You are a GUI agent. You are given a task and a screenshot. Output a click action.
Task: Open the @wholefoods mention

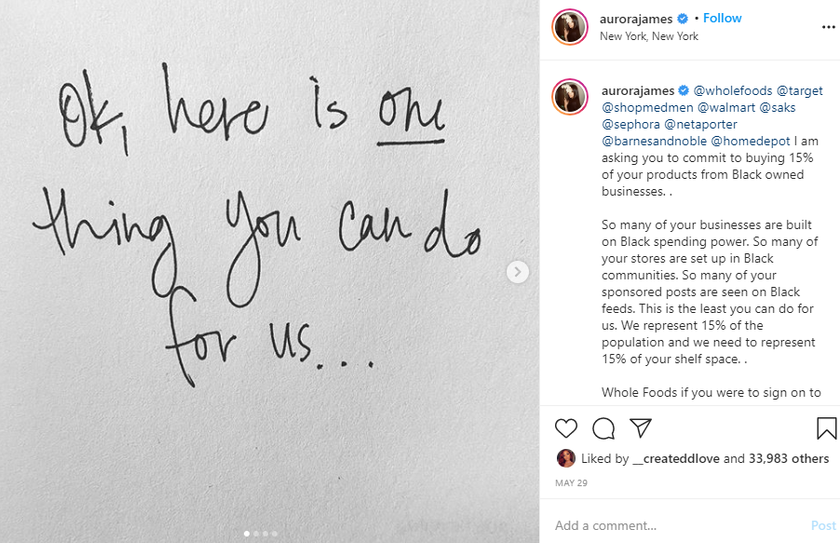[731, 90]
